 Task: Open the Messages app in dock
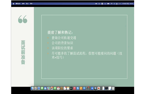42,88
